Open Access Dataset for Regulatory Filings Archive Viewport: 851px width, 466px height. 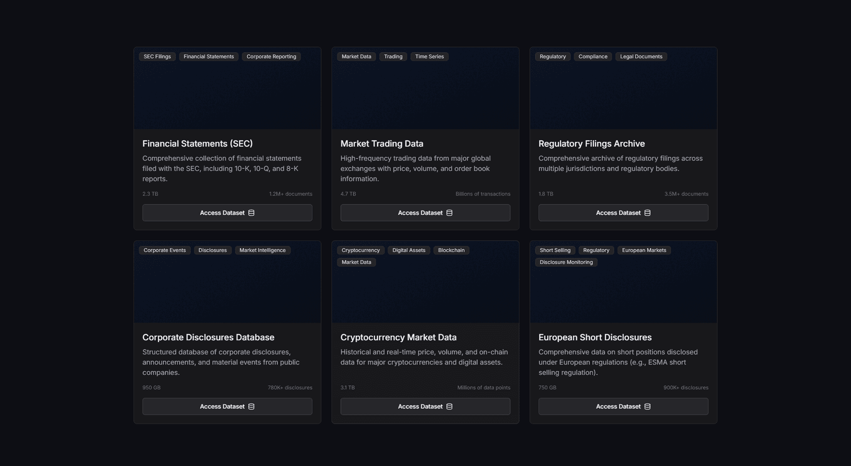coord(623,213)
